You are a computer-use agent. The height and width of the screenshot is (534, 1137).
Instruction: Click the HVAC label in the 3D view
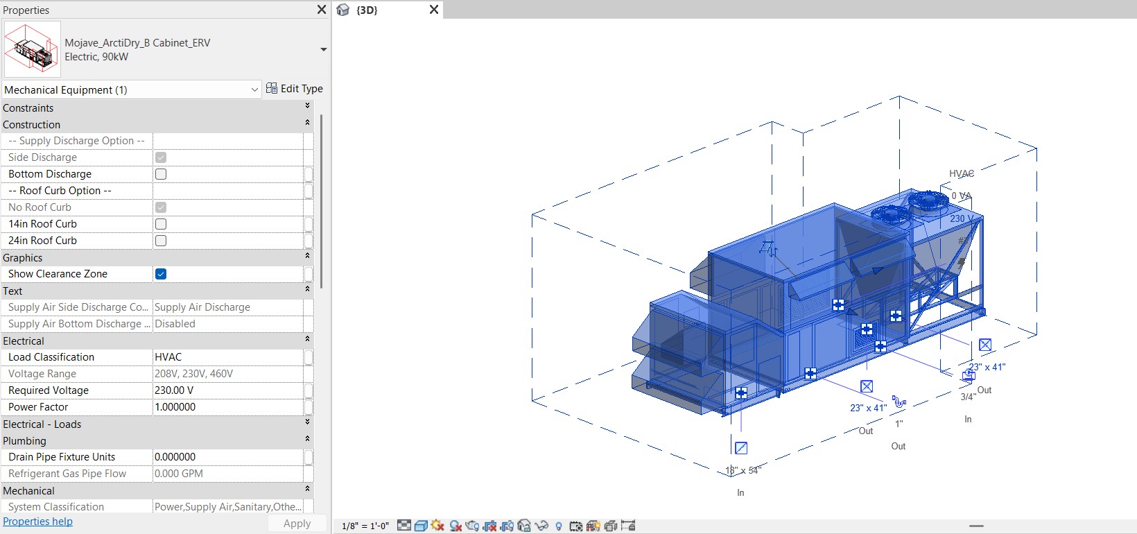(962, 173)
